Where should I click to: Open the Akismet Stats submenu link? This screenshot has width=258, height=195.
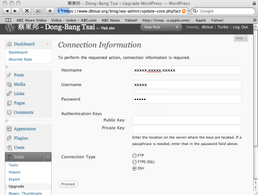pos(20,60)
